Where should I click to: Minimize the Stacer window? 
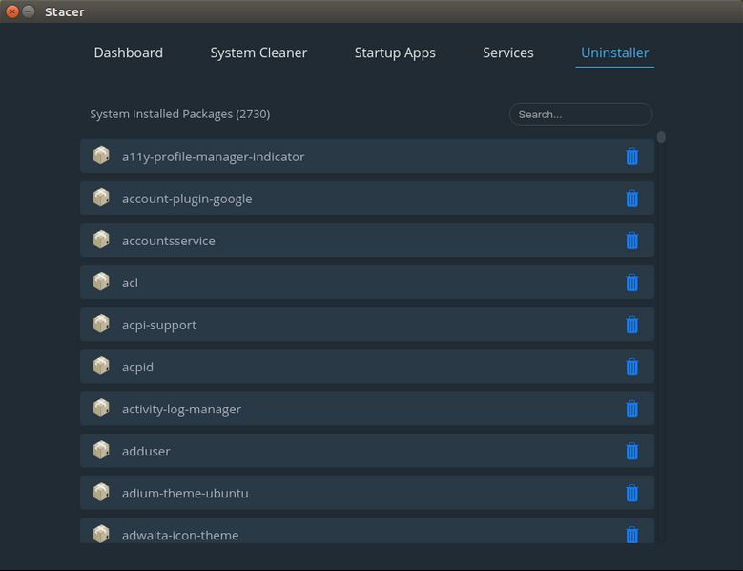[29, 11]
